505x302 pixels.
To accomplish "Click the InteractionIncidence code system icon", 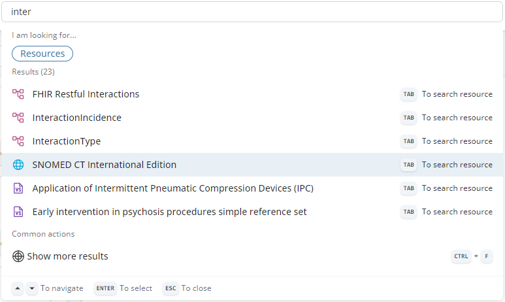I will point(18,118).
